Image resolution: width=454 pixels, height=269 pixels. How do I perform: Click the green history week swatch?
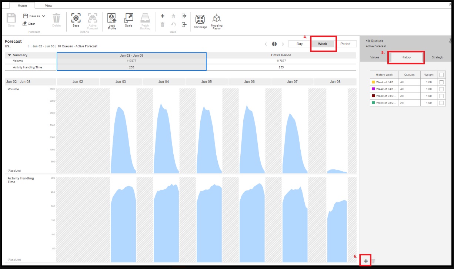373,103
